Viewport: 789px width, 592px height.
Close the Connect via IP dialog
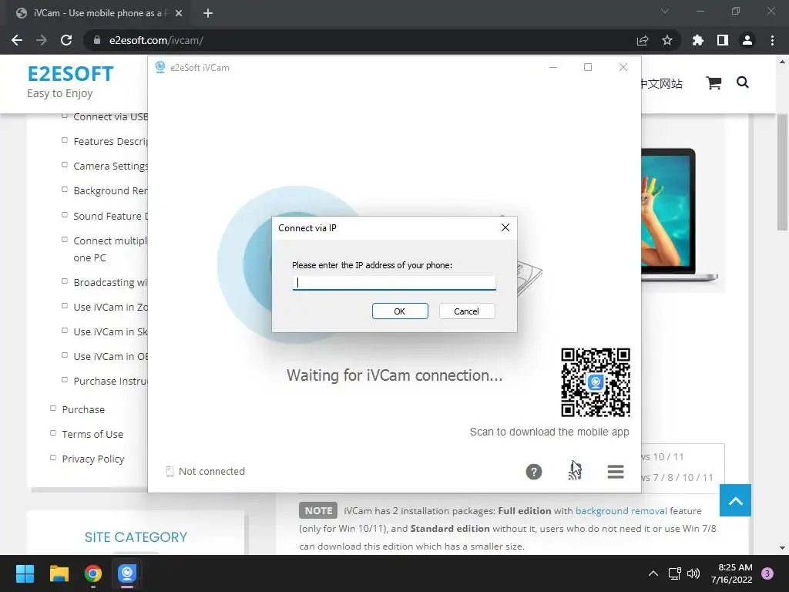(505, 227)
